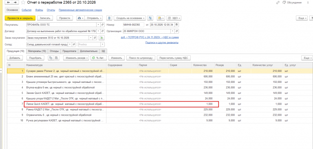Open help with the question mark button
The height and width of the screenshot is (149, 313).
coord(311,18)
